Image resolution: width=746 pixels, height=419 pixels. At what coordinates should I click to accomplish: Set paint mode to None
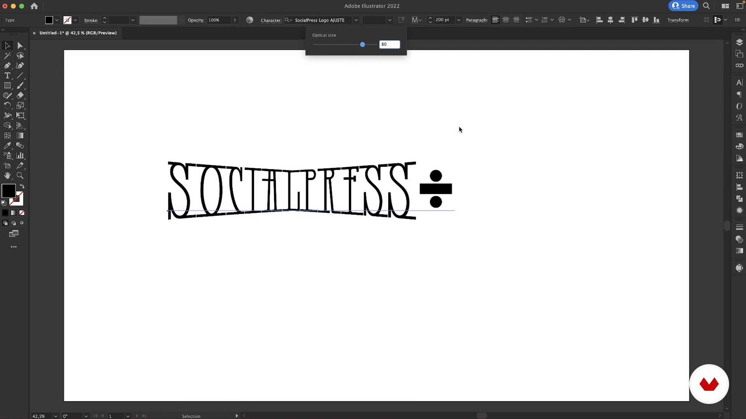point(22,213)
